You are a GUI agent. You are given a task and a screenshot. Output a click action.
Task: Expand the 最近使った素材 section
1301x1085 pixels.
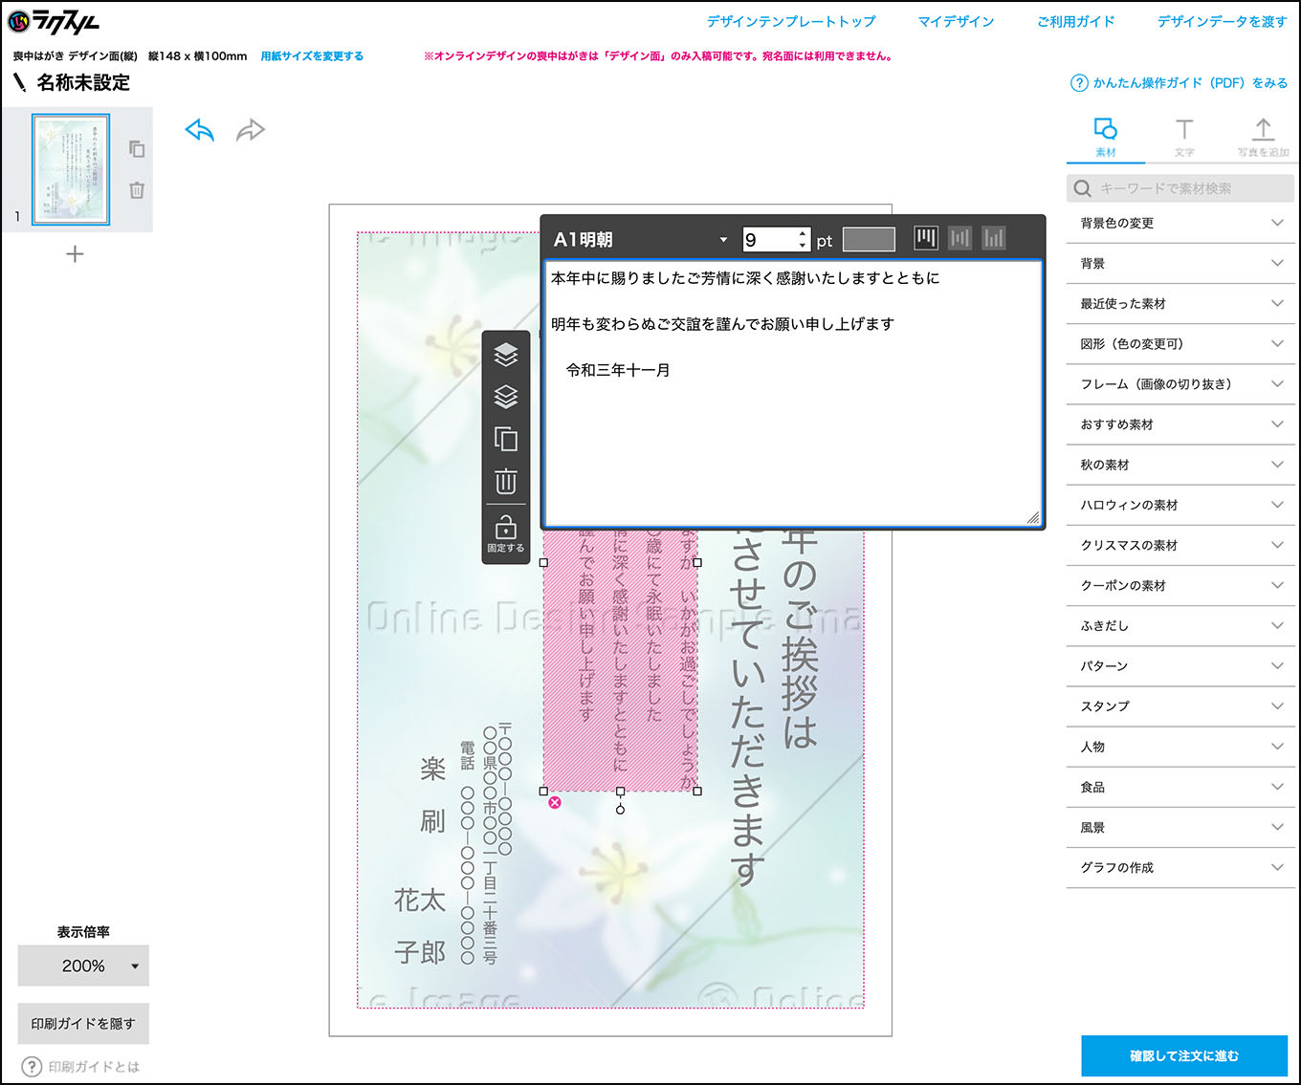click(1180, 303)
